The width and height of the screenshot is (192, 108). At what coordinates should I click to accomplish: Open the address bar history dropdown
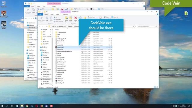[133, 26]
